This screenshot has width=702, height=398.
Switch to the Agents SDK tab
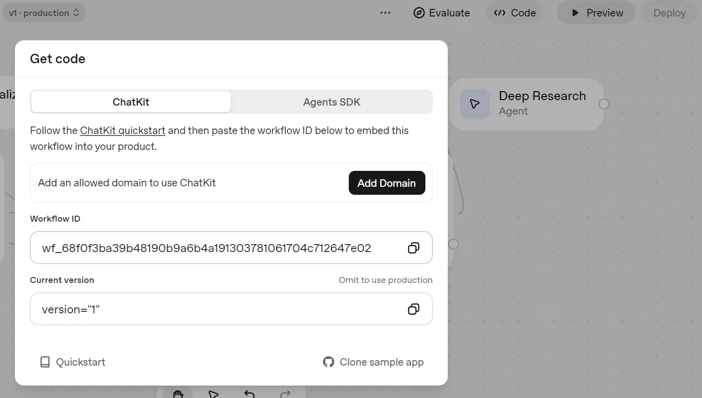(331, 102)
